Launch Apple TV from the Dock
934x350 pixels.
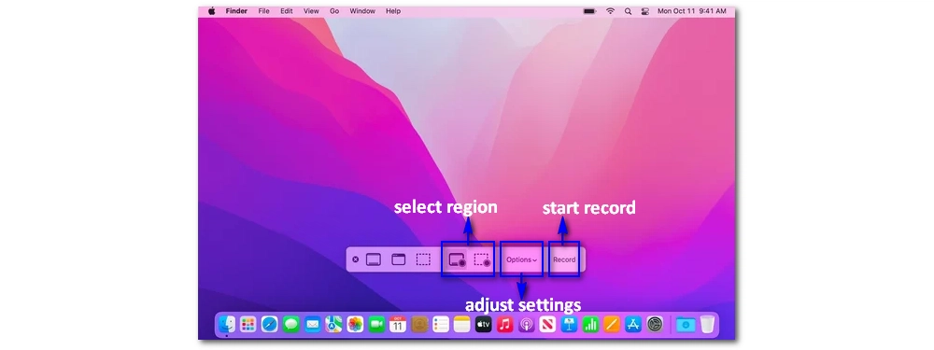[x=484, y=325]
